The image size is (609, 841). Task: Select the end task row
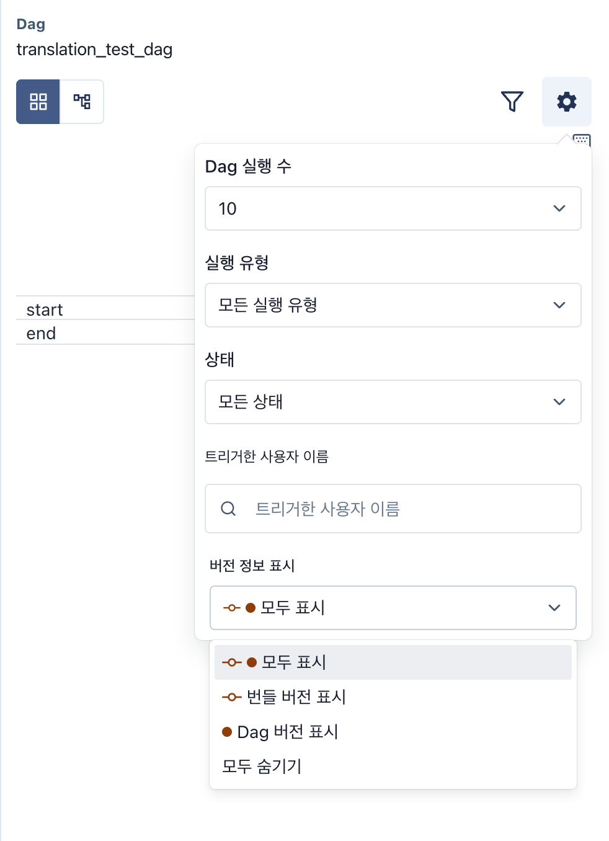(x=41, y=333)
